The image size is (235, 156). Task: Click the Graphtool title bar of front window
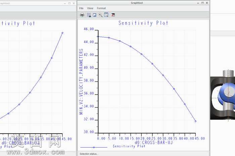tap(137, 3)
